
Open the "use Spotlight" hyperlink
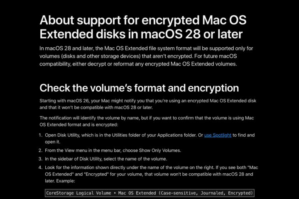pyautogui.click(x=218, y=135)
